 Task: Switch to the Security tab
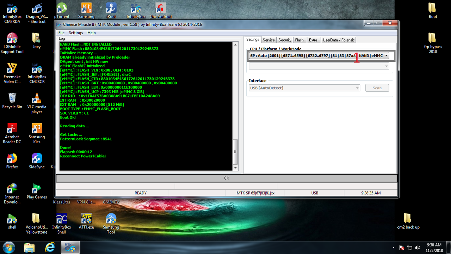(x=285, y=40)
